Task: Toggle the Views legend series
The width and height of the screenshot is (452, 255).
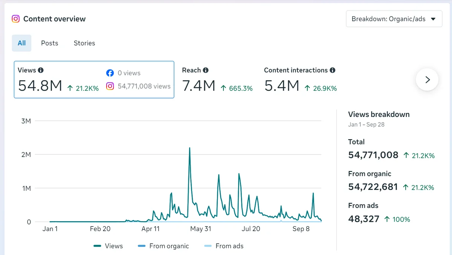Action: click(x=108, y=246)
